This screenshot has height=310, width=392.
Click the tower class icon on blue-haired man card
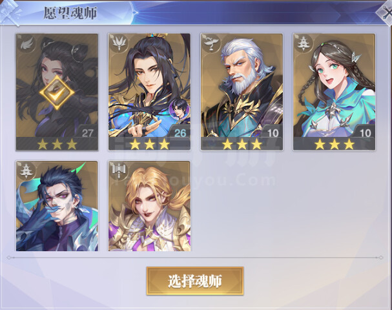pos(26,170)
